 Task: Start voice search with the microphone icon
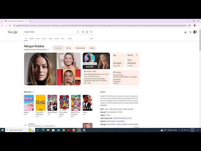coord(83,32)
